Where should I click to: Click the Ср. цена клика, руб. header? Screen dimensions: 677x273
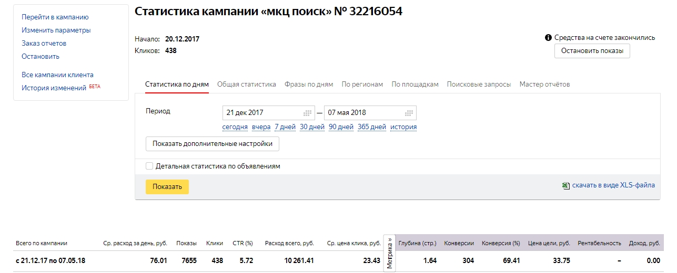click(353, 244)
